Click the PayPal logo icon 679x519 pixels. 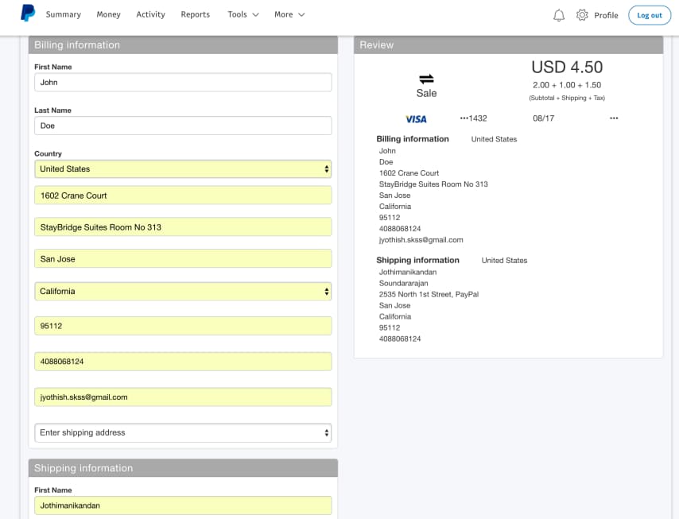pyautogui.click(x=28, y=14)
